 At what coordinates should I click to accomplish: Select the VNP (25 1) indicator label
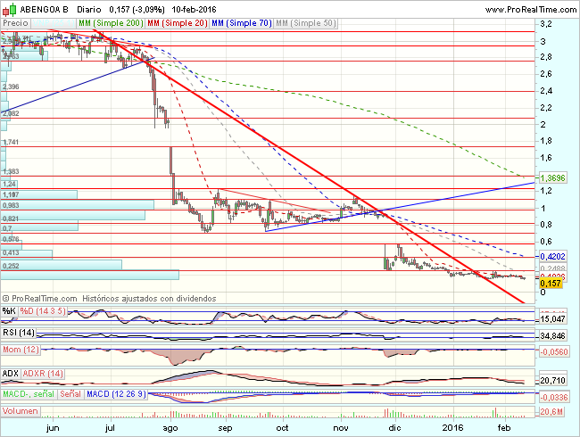click(x=53, y=23)
